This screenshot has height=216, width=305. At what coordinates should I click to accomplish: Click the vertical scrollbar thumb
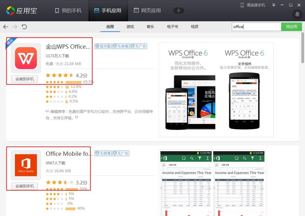pos(303,48)
